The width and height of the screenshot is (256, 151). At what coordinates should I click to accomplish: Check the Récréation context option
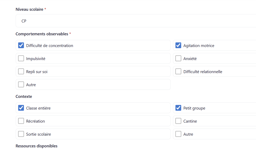click(x=21, y=121)
